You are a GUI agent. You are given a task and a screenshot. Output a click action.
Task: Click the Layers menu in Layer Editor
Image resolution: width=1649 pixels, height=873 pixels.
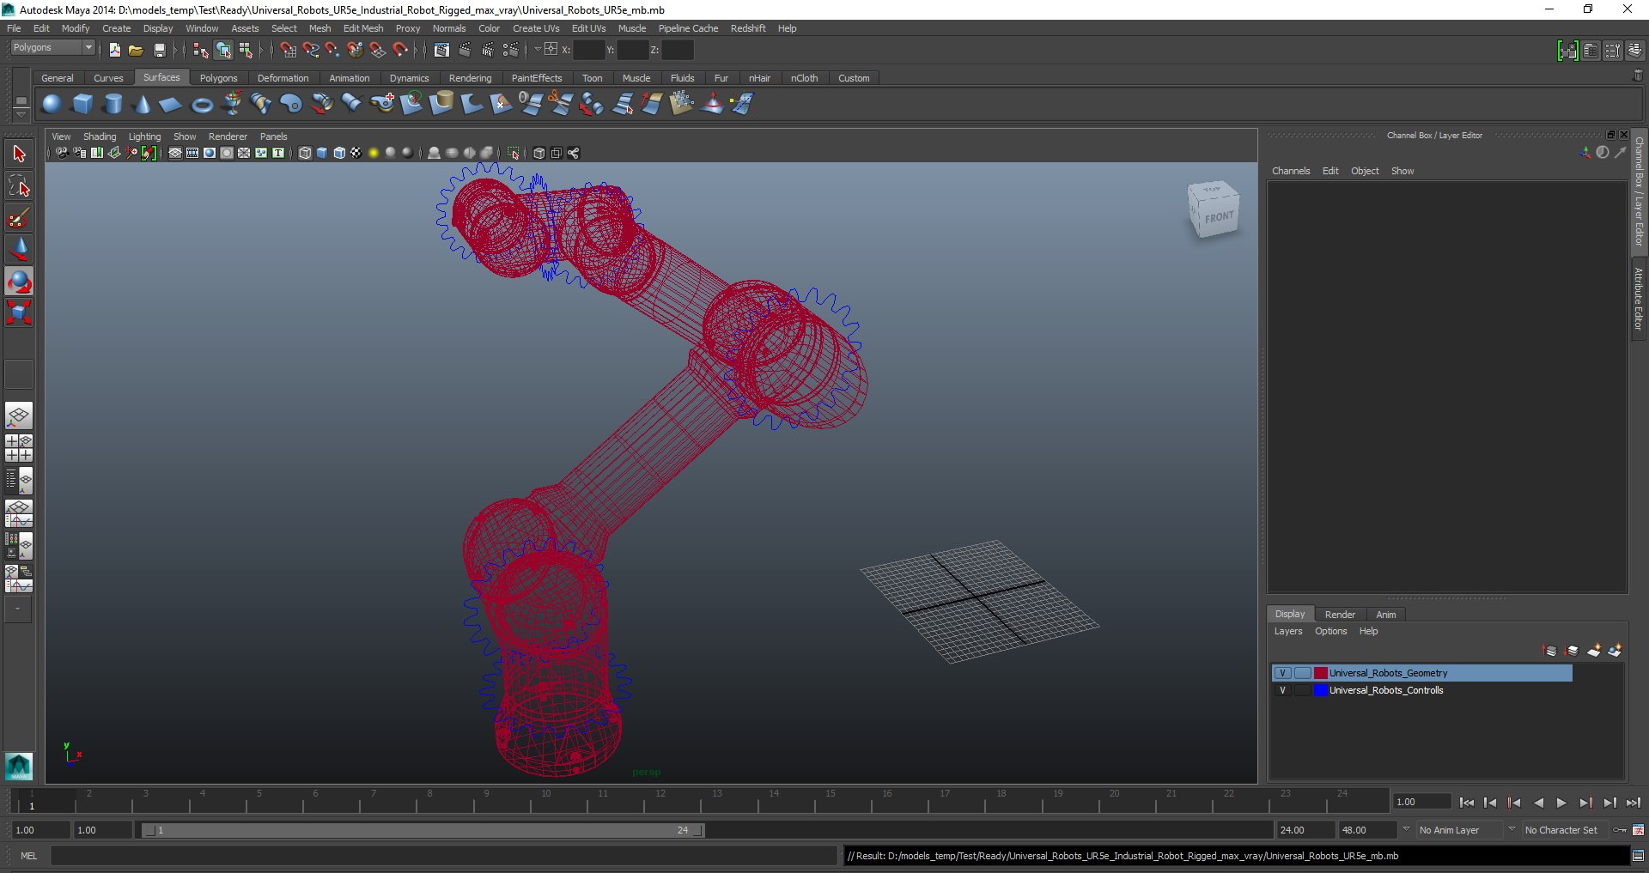coord(1287,631)
